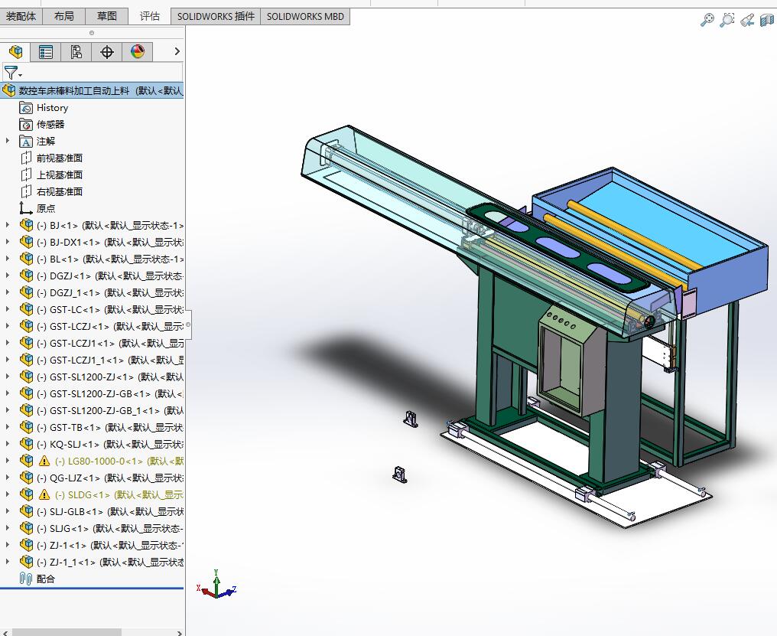
Task: Switch to the SOLIDWORKS MBD tab
Action: (x=305, y=16)
